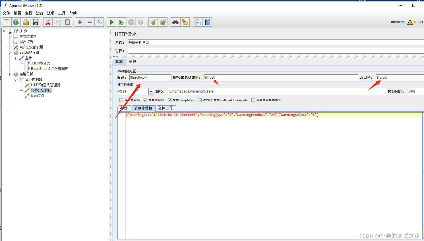Collapse the setUp线程组 tree node
This screenshot has width=424, height=241.
(10, 53)
